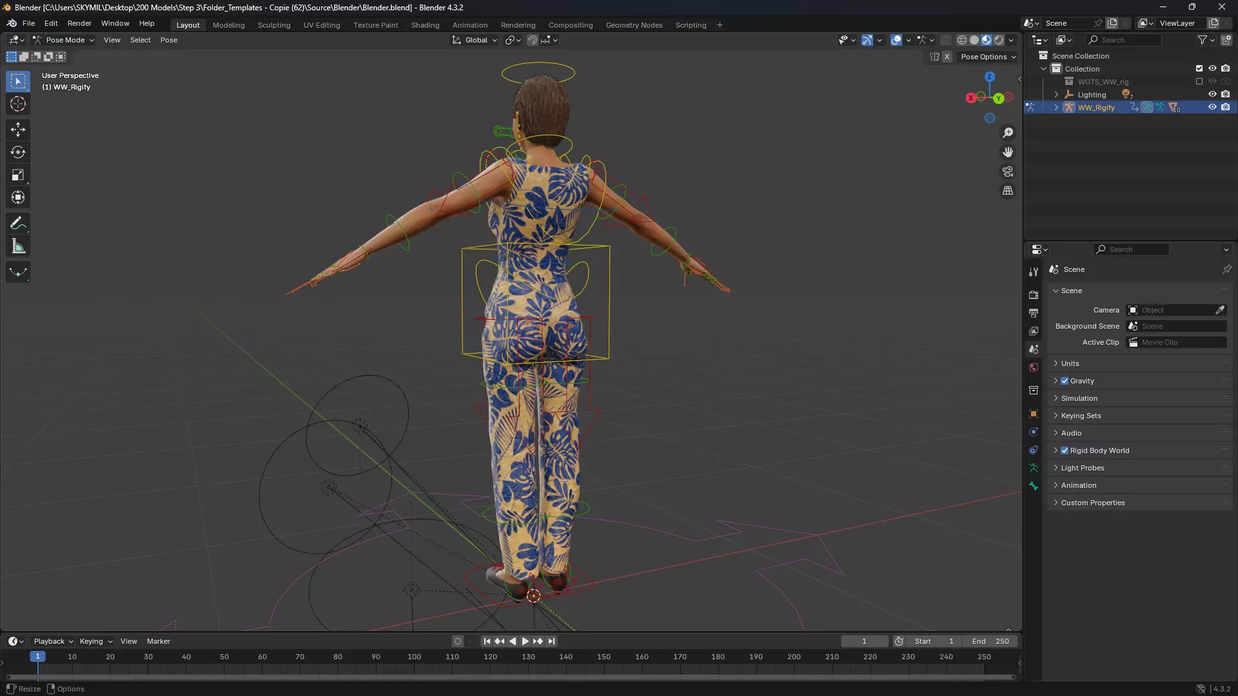Screen dimensions: 1238x696
Task: Open the Global transform orientation dropdown
Action: coord(475,40)
